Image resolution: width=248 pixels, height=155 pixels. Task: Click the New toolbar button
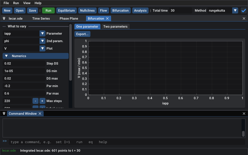(7, 11)
